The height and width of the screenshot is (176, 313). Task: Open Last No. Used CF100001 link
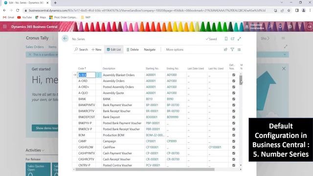point(215,147)
